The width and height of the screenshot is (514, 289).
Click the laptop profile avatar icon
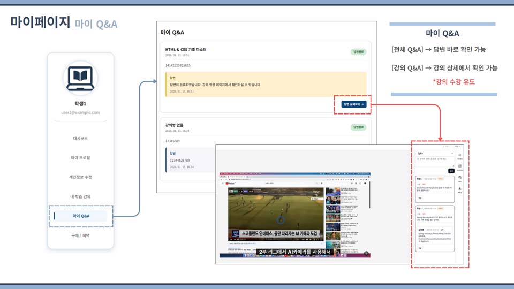point(80,78)
